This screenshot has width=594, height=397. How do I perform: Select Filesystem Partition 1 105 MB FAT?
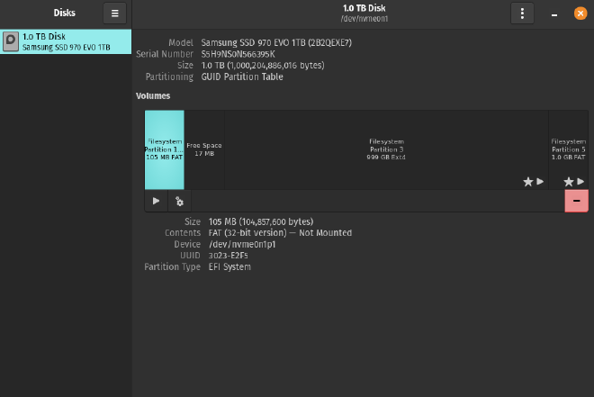pyautogui.click(x=164, y=149)
